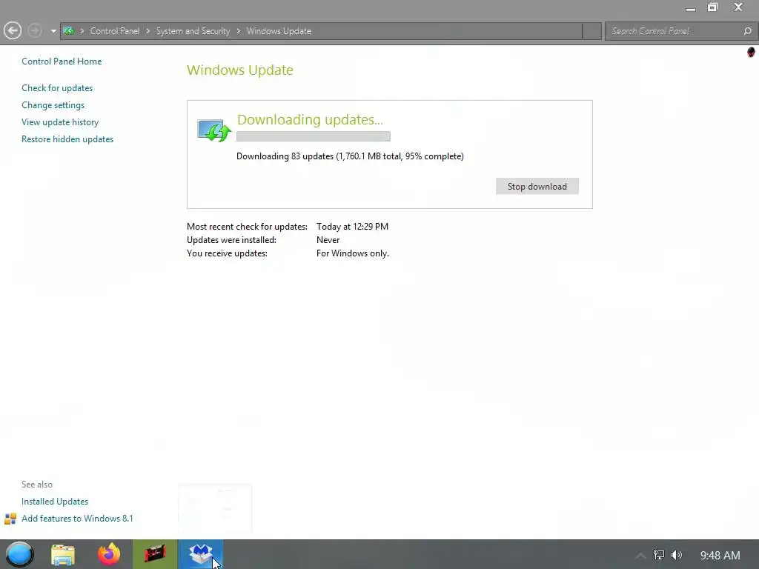Click the search magnifier icon
This screenshot has height=569, width=759.
coord(747,31)
